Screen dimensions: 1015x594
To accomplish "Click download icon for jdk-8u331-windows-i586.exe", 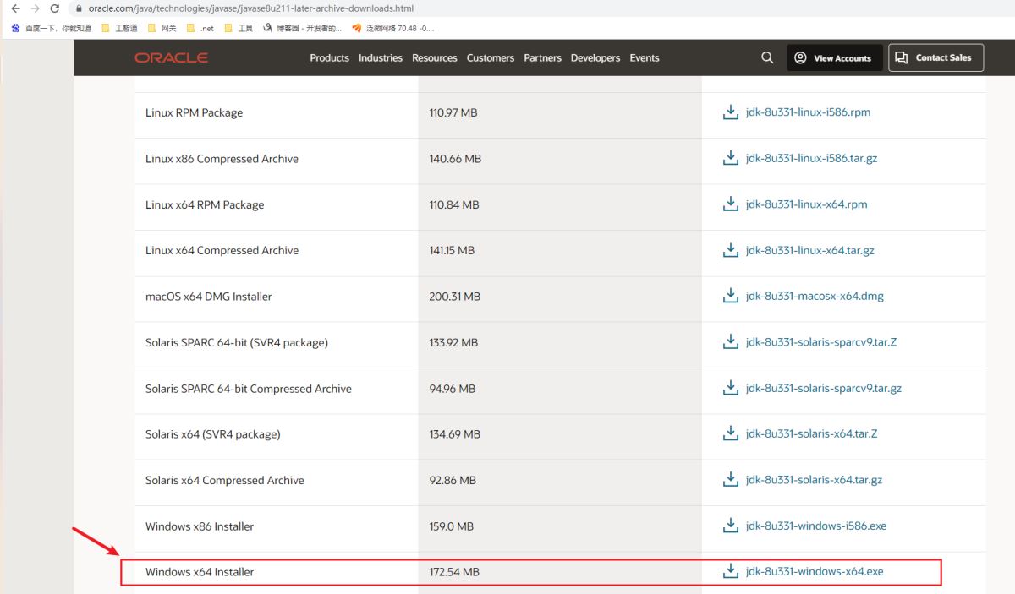I will click(x=731, y=526).
